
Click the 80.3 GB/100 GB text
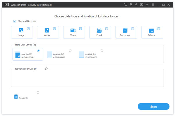click(27, 57)
